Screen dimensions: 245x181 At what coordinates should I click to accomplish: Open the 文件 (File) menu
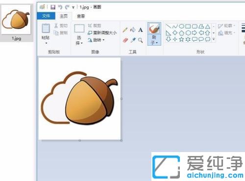(46, 16)
